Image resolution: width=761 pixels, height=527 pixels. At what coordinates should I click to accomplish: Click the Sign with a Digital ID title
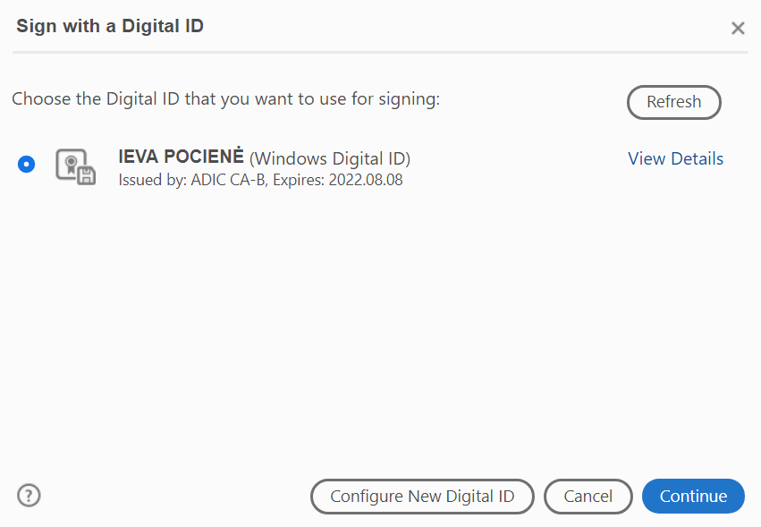tap(110, 26)
